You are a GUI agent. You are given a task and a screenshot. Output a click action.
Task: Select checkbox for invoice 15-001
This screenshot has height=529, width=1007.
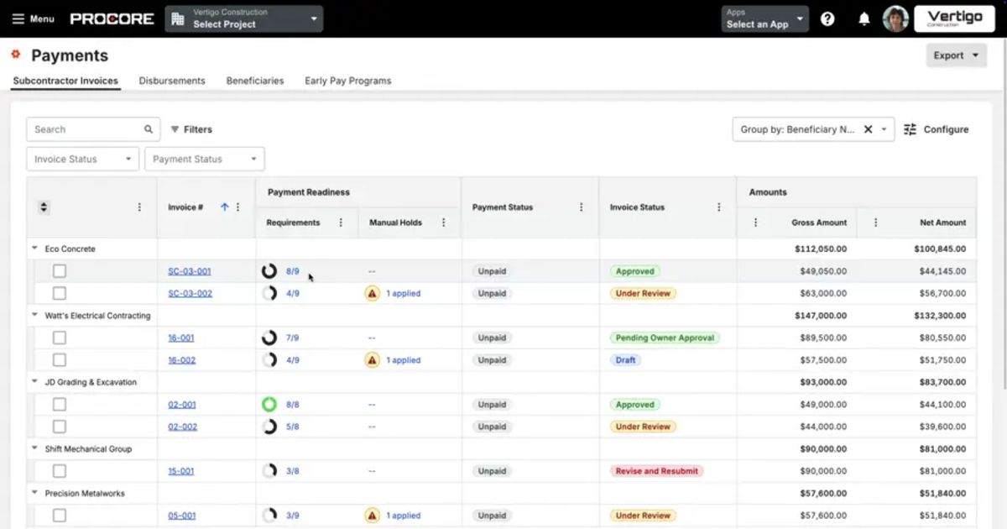pyautogui.click(x=60, y=471)
